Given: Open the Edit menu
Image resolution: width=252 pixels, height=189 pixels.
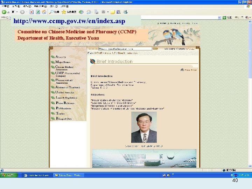Looking at the screenshot, I should pyautogui.click(x=16, y=6).
